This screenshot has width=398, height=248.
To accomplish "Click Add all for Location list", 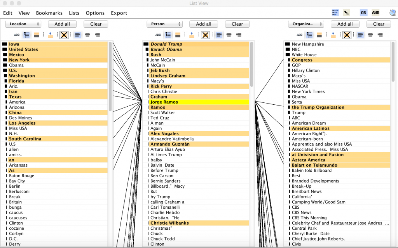I will pyautogui.click(x=62, y=24).
